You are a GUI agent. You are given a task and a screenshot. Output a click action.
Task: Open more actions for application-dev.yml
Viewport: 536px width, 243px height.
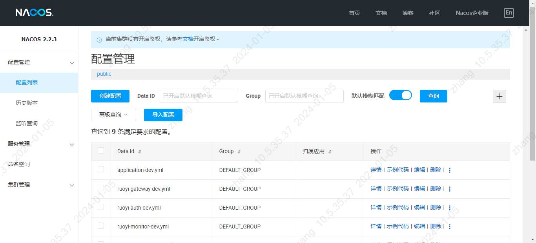(450, 170)
